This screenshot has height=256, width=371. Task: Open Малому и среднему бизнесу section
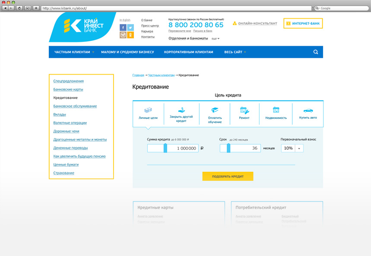(127, 52)
